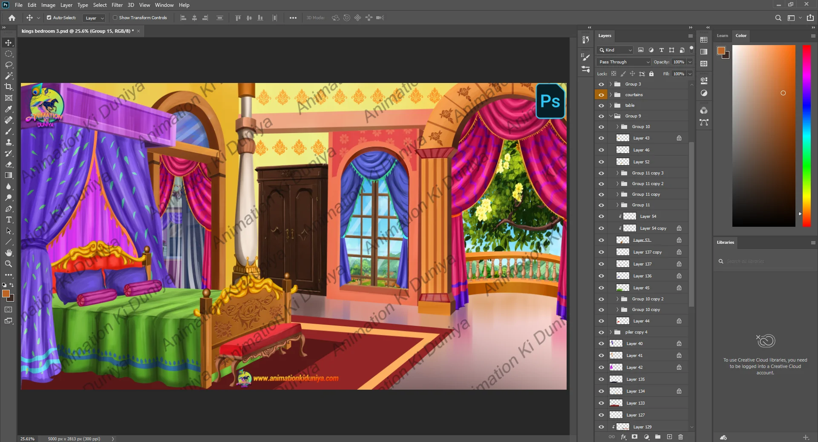Click the Home icon in options bar

coord(12,18)
